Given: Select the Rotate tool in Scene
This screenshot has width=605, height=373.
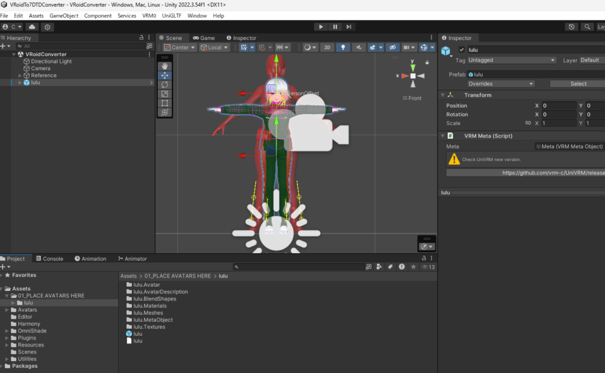Looking at the screenshot, I should [x=165, y=84].
